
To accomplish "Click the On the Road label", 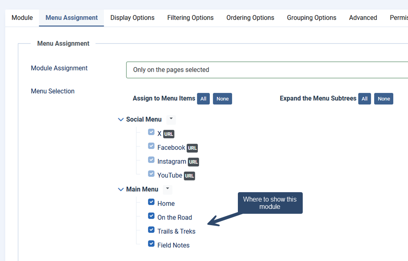I will click(x=175, y=217).
